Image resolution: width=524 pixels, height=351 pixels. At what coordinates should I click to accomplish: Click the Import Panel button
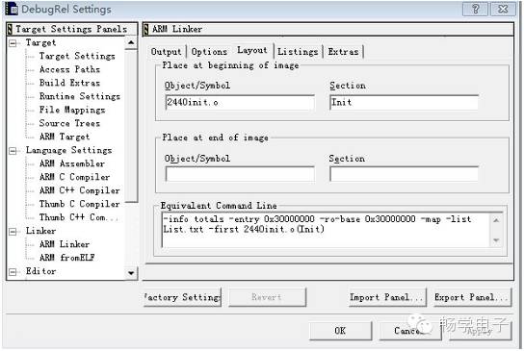click(x=387, y=297)
